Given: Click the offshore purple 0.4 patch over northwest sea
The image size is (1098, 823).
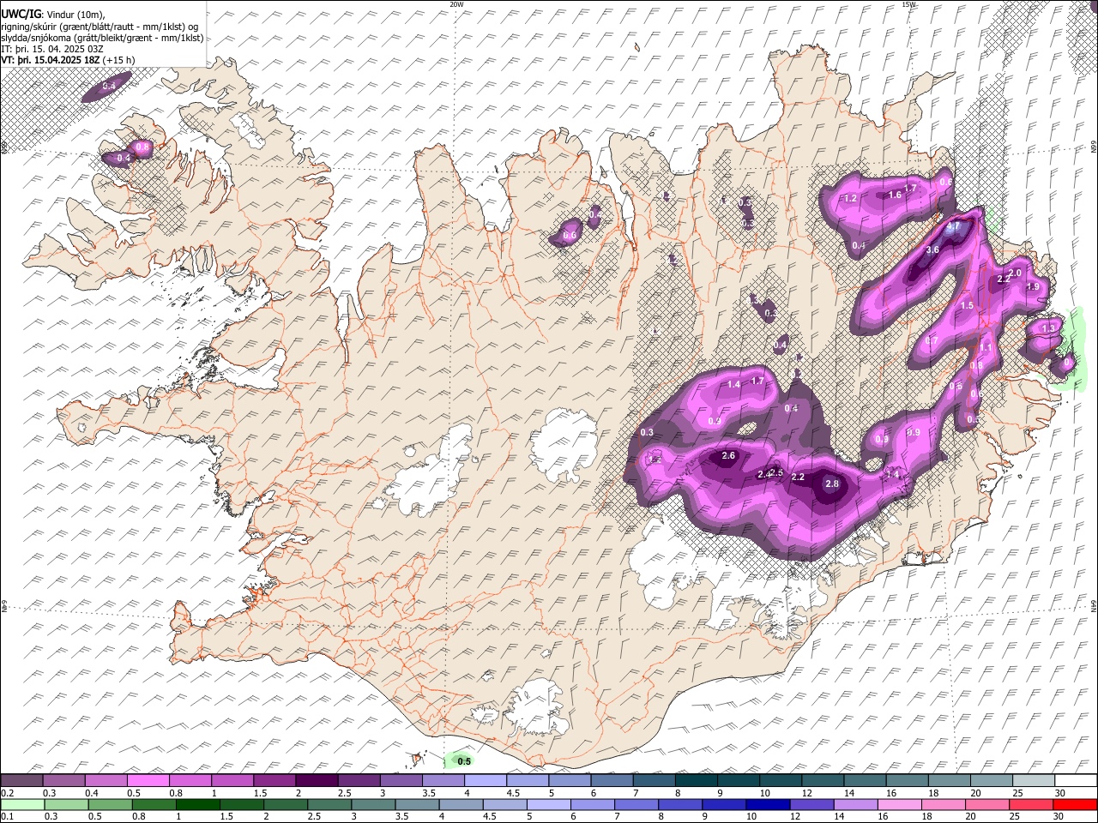Looking at the screenshot, I should pyautogui.click(x=107, y=87).
